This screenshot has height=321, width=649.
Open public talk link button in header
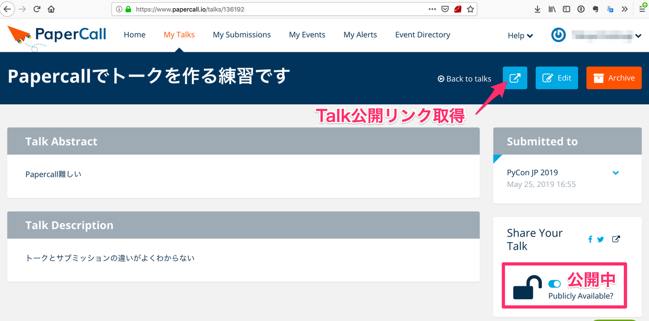(515, 78)
